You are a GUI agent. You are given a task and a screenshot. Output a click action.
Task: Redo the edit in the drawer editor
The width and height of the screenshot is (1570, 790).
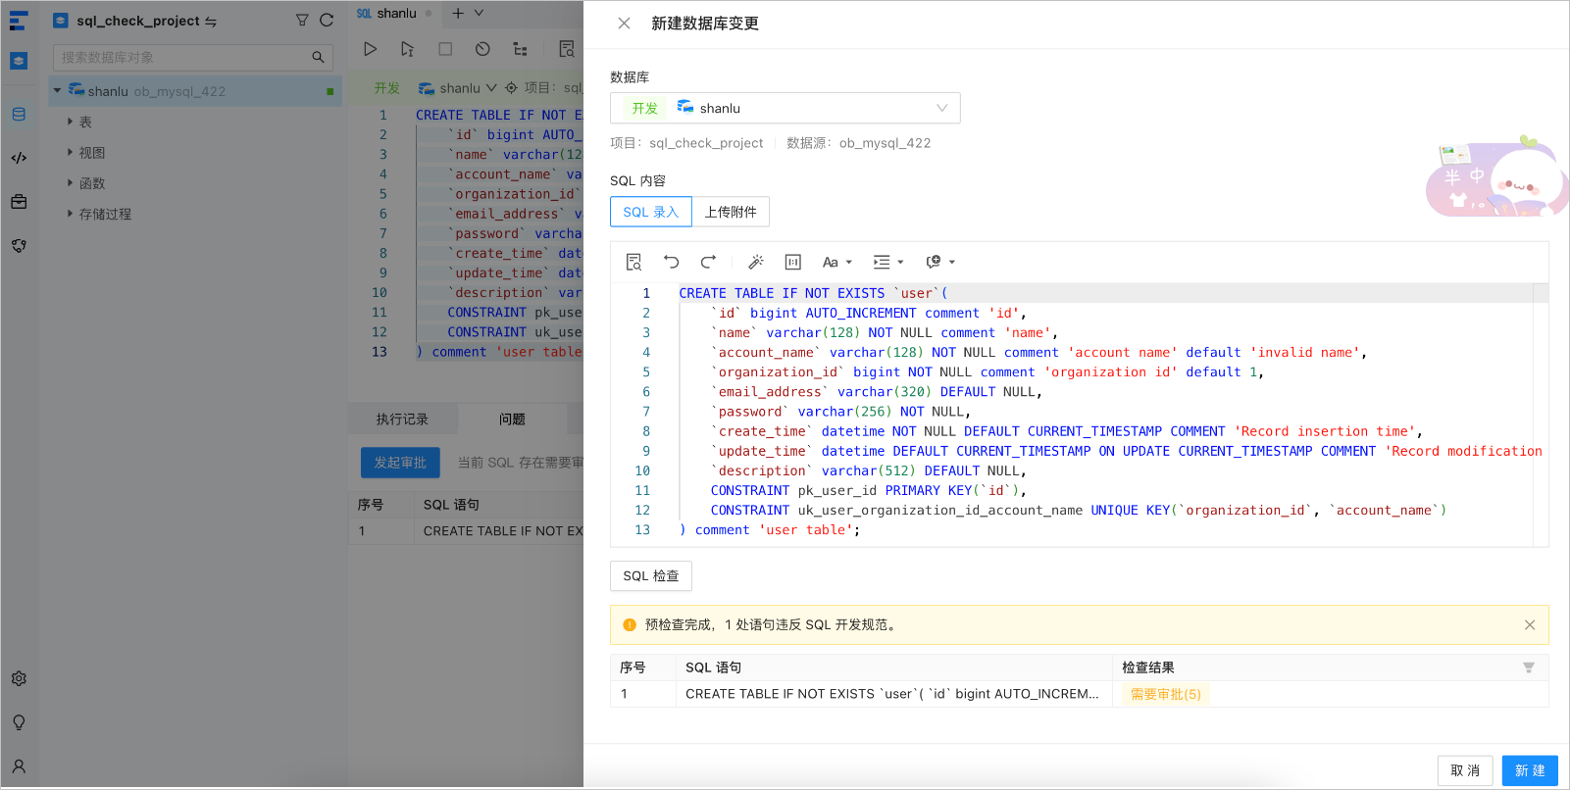pos(708,262)
